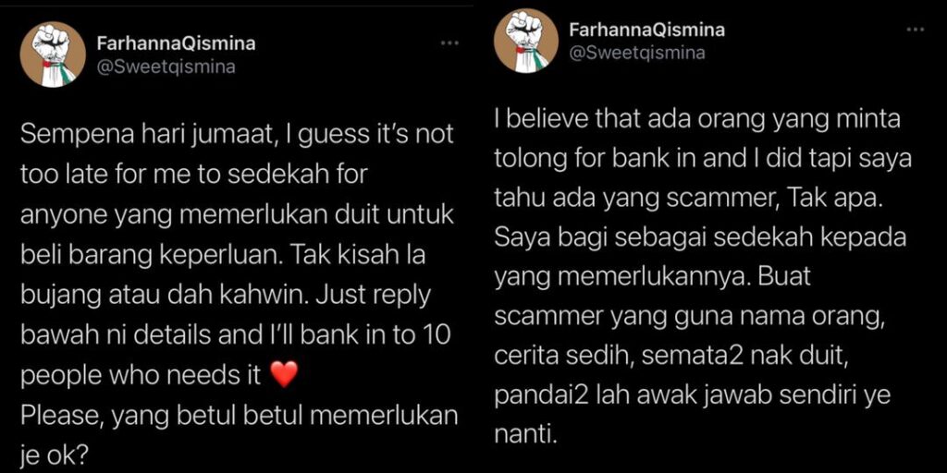This screenshot has height=473, width=947.
Task: Click the line 'bawah ni details and I'll bank in to 10'
Action: tap(236, 335)
